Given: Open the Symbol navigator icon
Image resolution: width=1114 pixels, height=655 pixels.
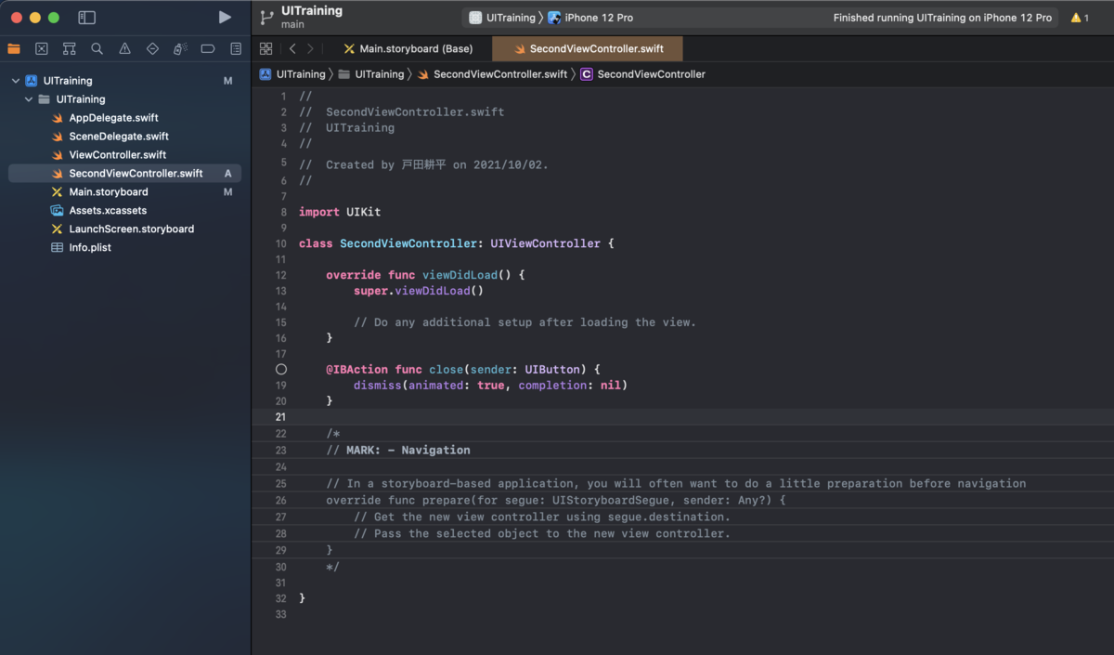Looking at the screenshot, I should pyautogui.click(x=70, y=48).
